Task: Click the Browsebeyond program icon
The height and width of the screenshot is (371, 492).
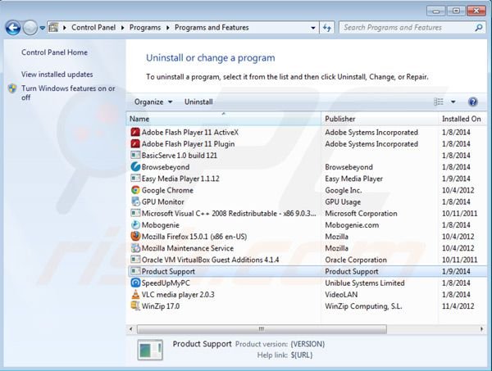Action: [x=135, y=167]
